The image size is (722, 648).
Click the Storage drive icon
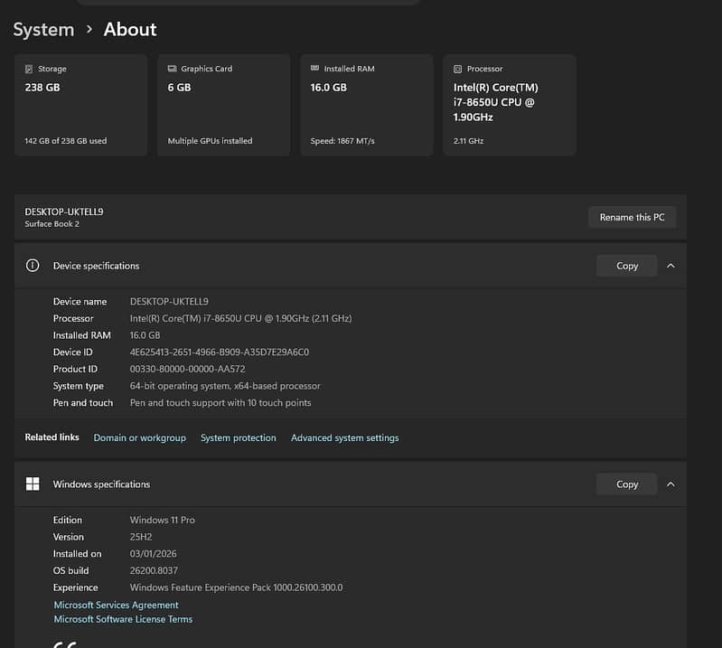[x=30, y=69]
